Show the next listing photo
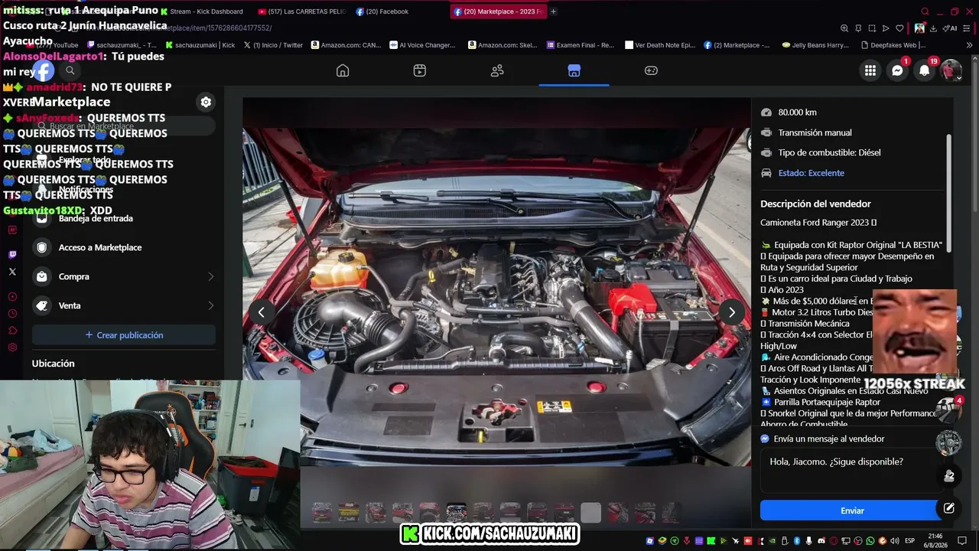Screen dimensions: 979x551 tap(732, 312)
